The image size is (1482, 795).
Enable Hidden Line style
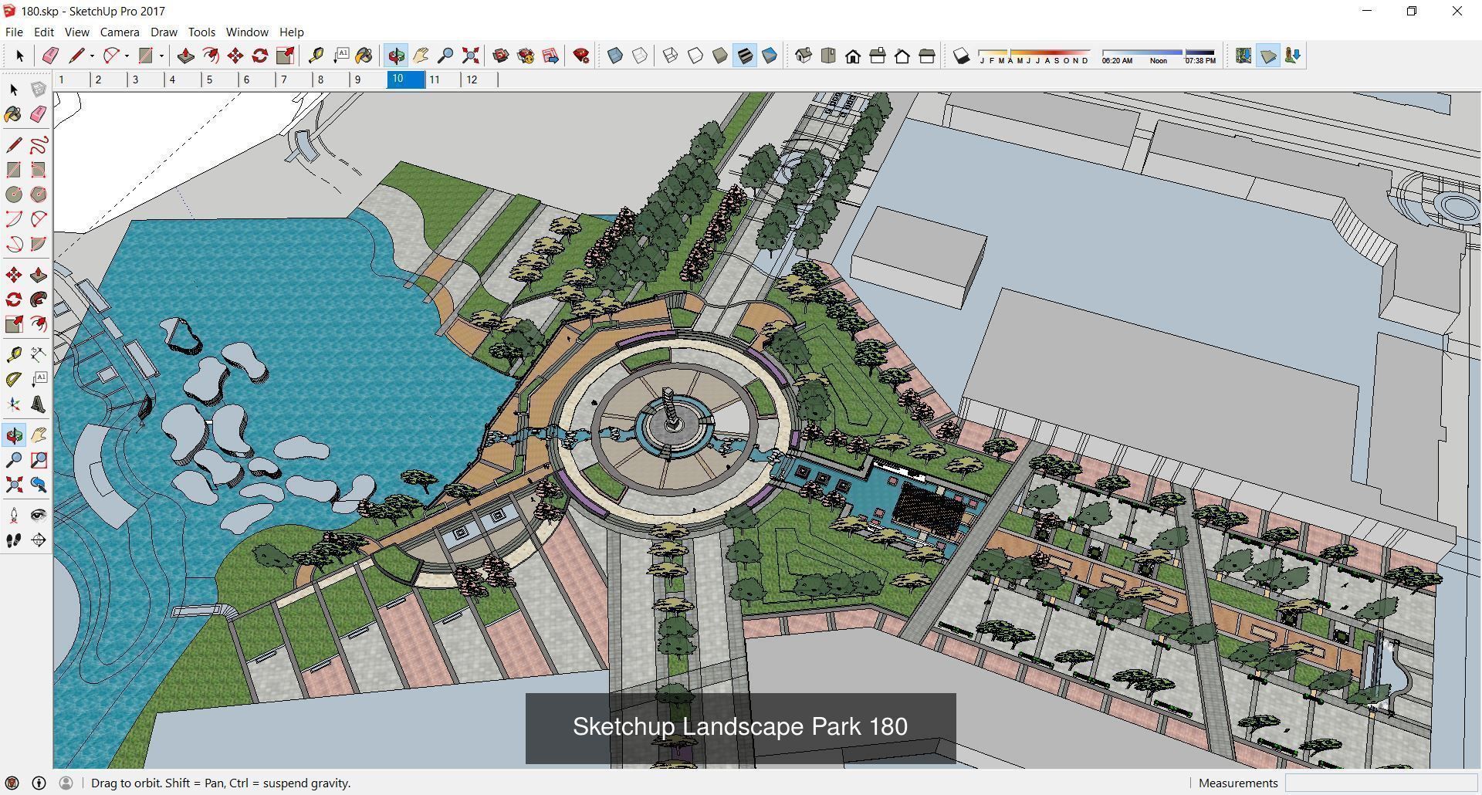pos(695,56)
